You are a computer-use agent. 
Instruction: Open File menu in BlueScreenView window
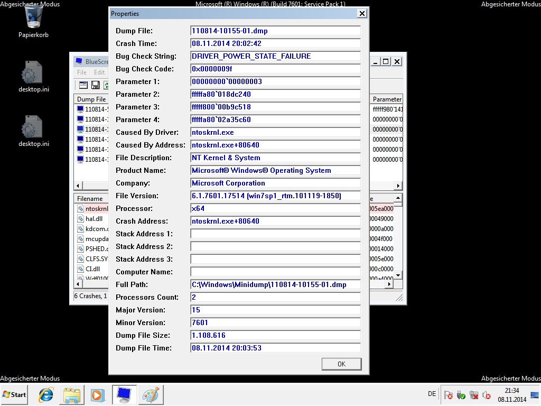(x=82, y=72)
